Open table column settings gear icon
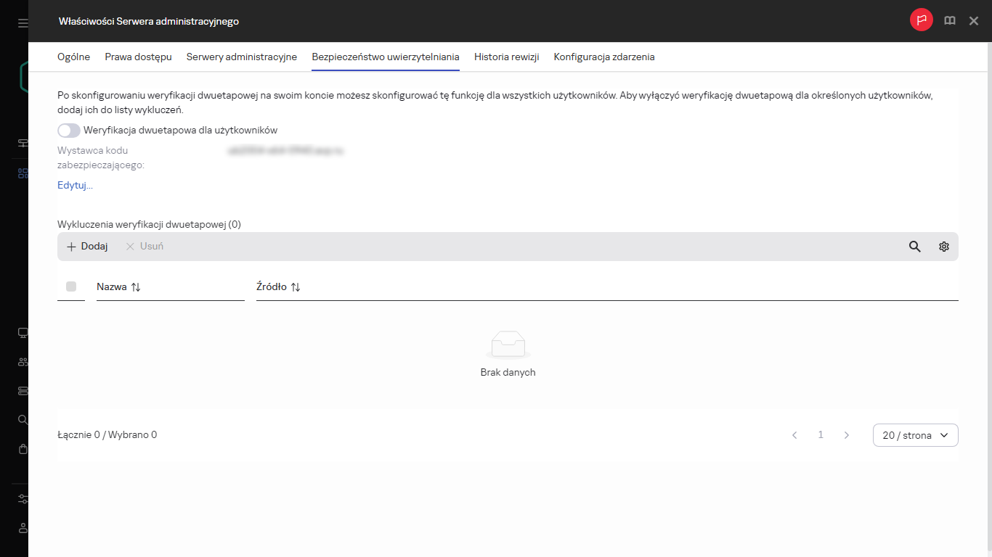Image resolution: width=992 pixels, height=557 pixels. 943,247
